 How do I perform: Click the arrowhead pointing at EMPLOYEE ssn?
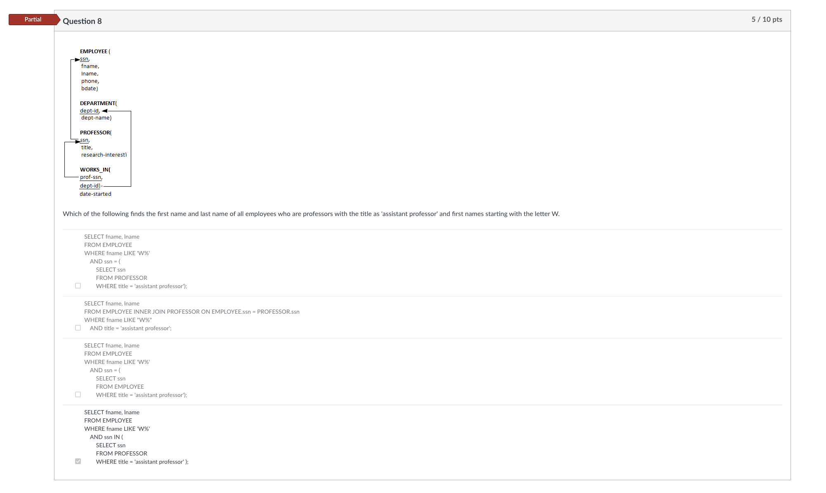coord(77,60)
